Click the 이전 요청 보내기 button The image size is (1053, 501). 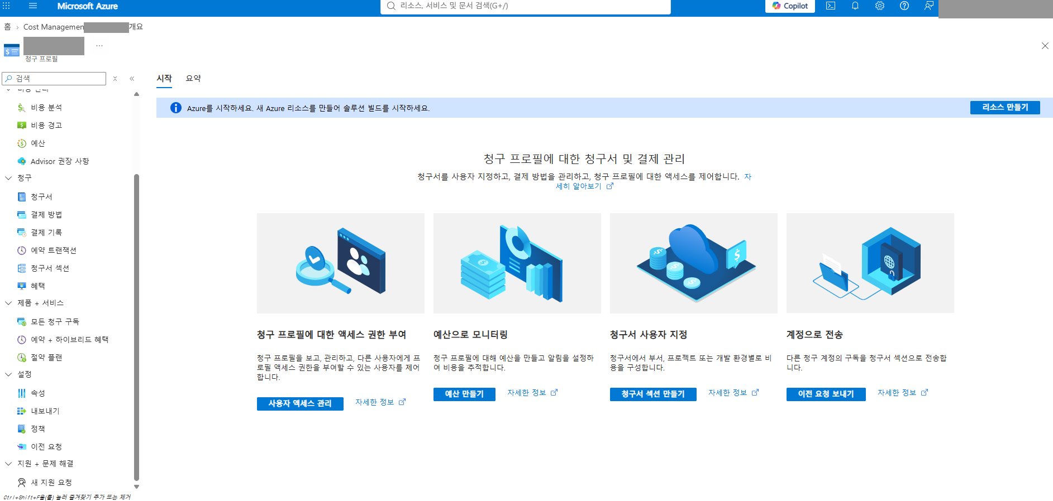coord(826,394)
